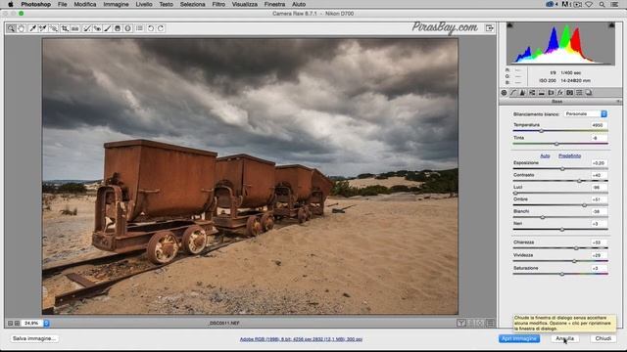Select the Targeted Adjustment tool

click(53, 28)
